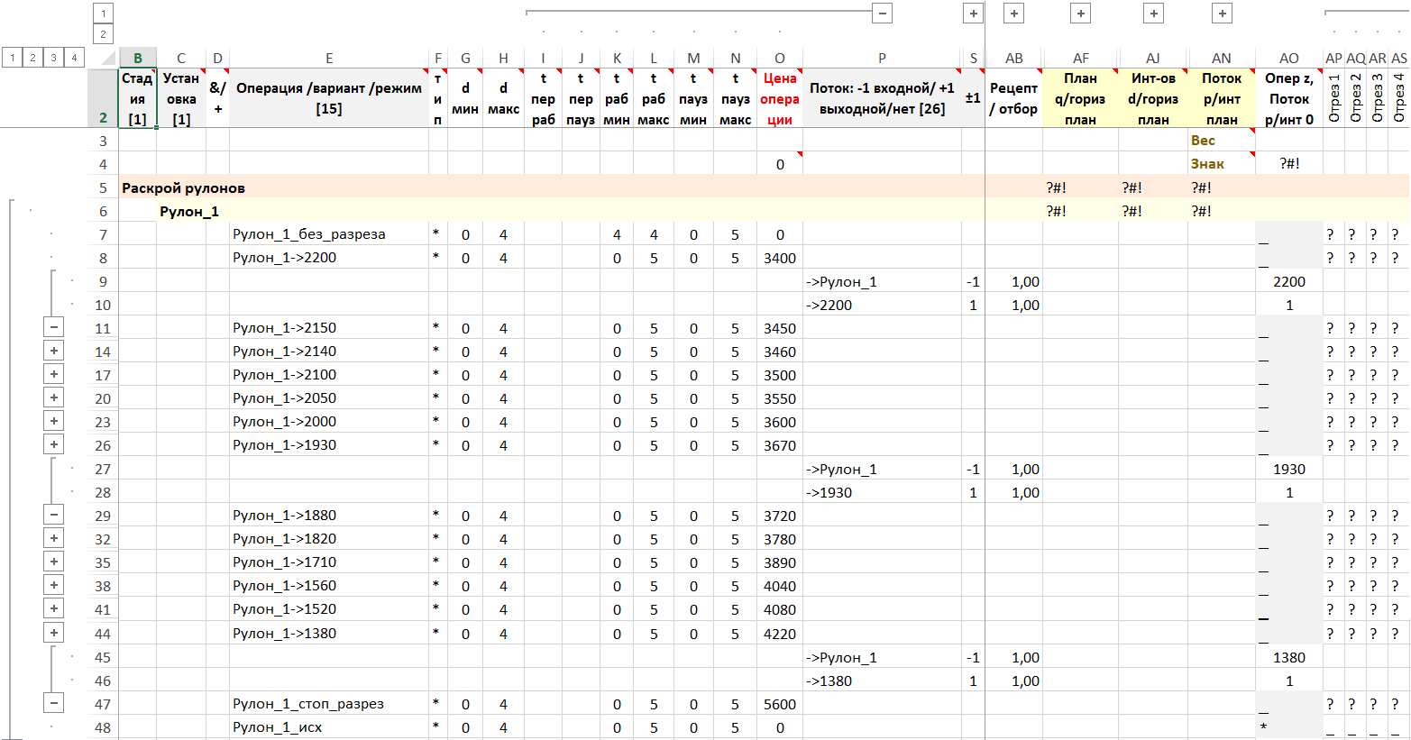Expand the row group beside row 44
The image size is (1411, 740).
[x=54, y=633]
